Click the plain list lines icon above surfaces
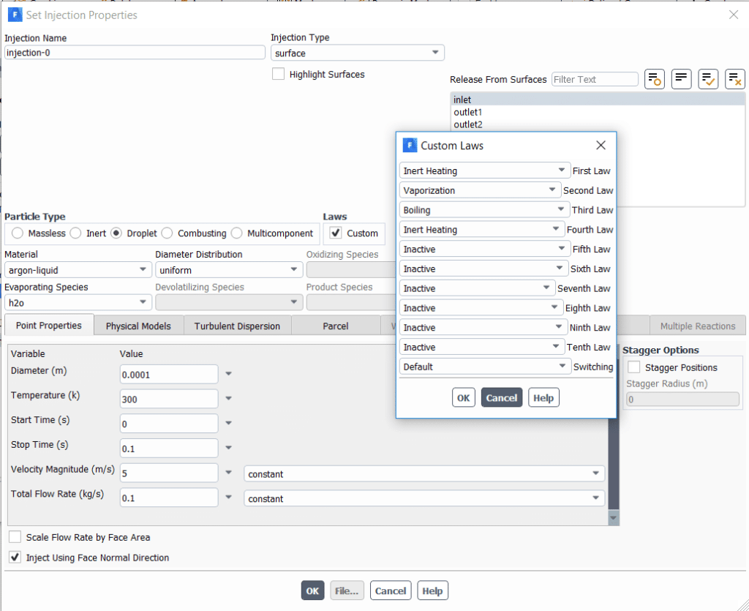Screen dimensions: 749x611 tap(681, 79)
